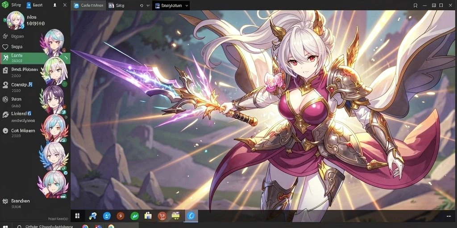Image resolution: width=457 pixels, height=228 pixels.
Task: Open the store building taskbar icon
Action: 148,216
